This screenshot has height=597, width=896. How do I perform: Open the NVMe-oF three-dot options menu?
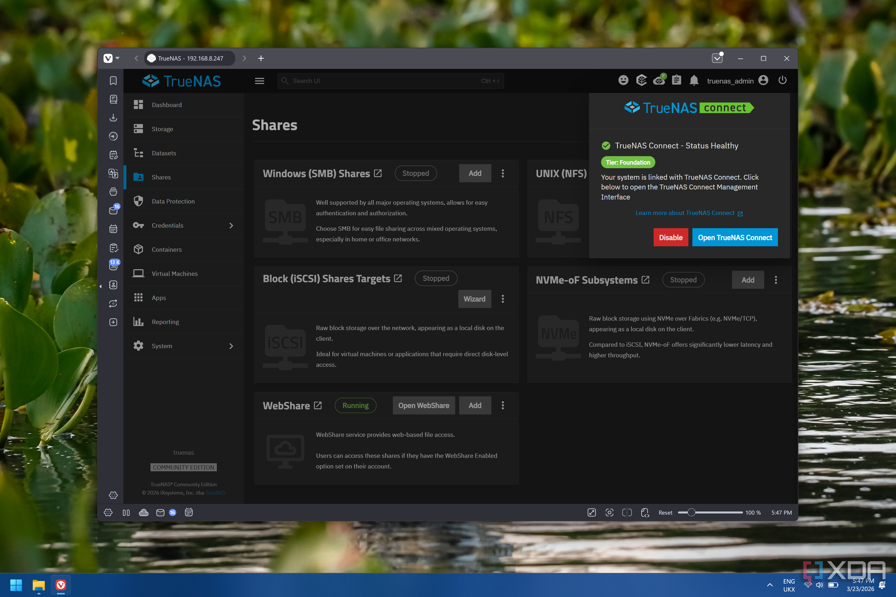point(776,280)
